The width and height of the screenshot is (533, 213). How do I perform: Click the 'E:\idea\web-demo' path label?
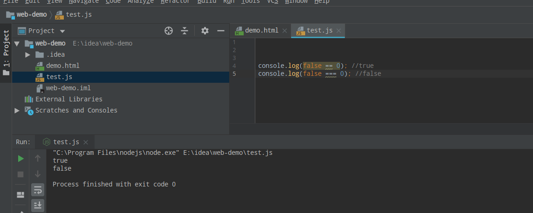[x=102, y=43]
